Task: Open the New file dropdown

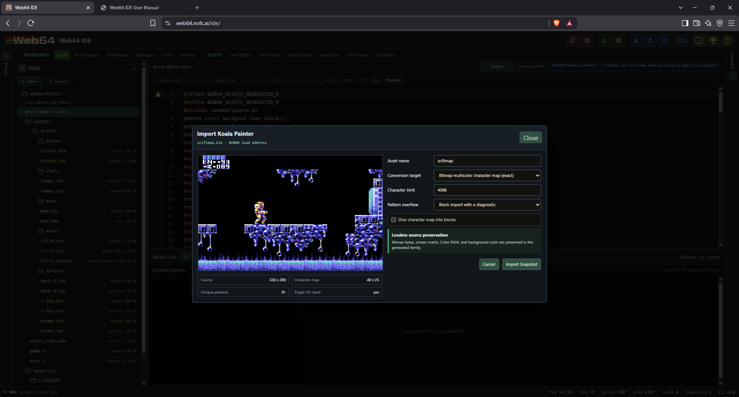Action: (x=30, y=81)
